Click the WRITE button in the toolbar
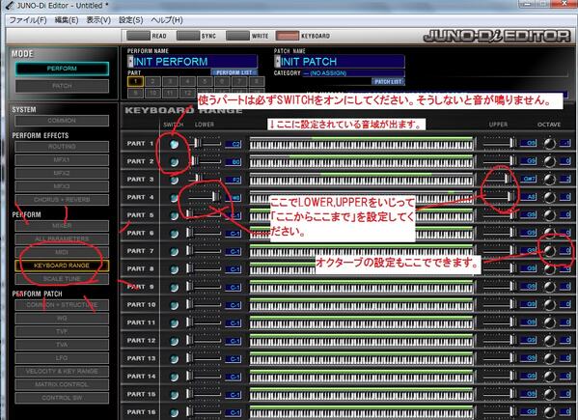578x420 pixels. point(237,36)
